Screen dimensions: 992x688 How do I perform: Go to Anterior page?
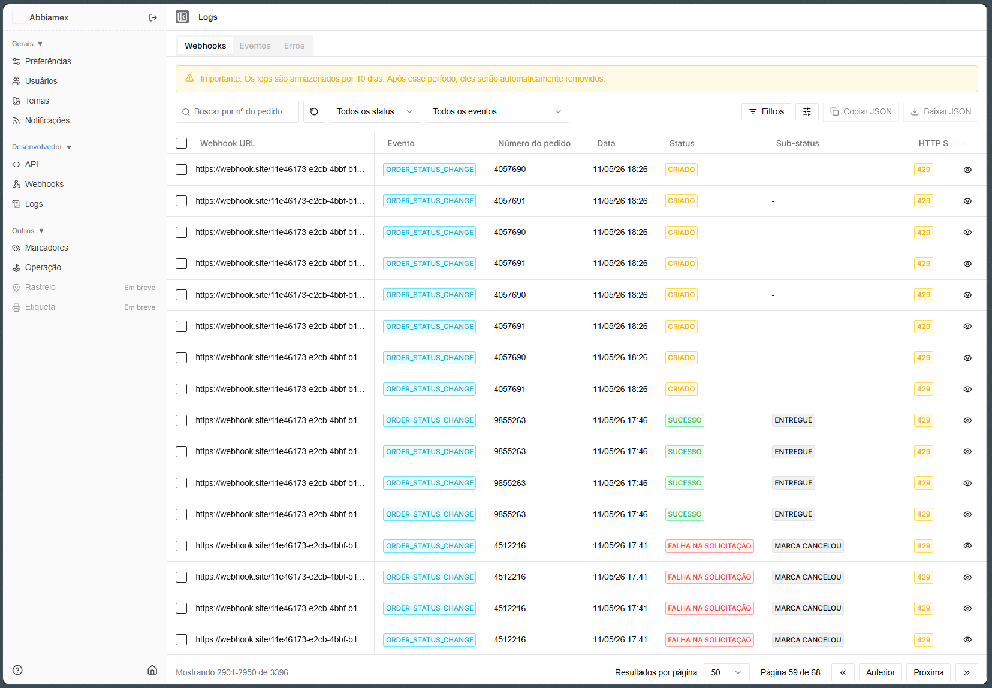pyautogui.click(x=880, y=672)
